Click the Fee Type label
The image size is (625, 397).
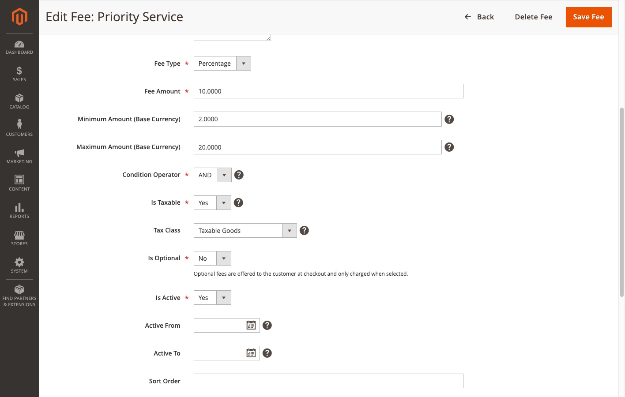(x=167, y=64)
